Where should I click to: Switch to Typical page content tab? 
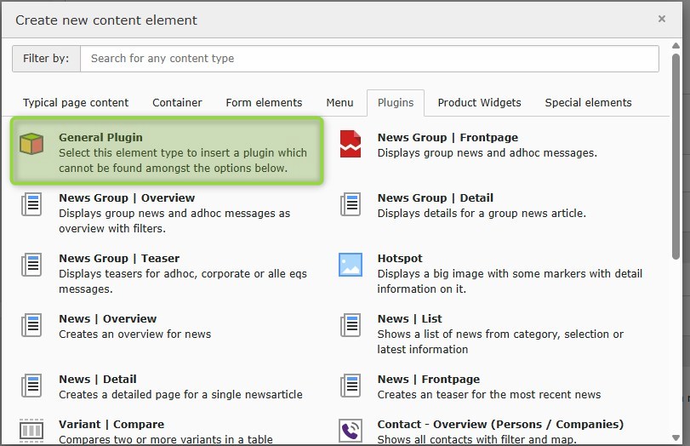(76, 103)
